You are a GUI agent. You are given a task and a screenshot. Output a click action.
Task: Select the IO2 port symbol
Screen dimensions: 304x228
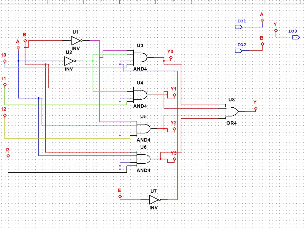coord(238,50)
